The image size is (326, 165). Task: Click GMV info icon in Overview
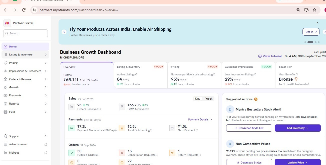coord(71,75)
